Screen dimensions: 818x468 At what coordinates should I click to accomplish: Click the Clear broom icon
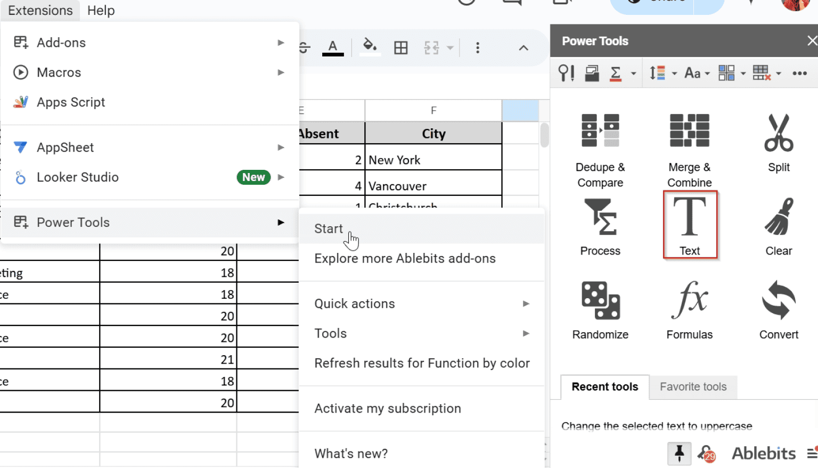tap(779, 226)
